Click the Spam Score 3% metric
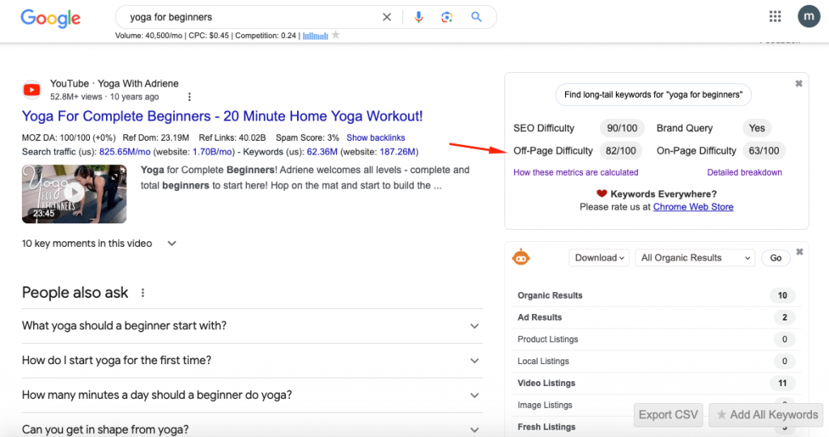The width and height of the screenshot is (829, 437). [x=307, y=138]
